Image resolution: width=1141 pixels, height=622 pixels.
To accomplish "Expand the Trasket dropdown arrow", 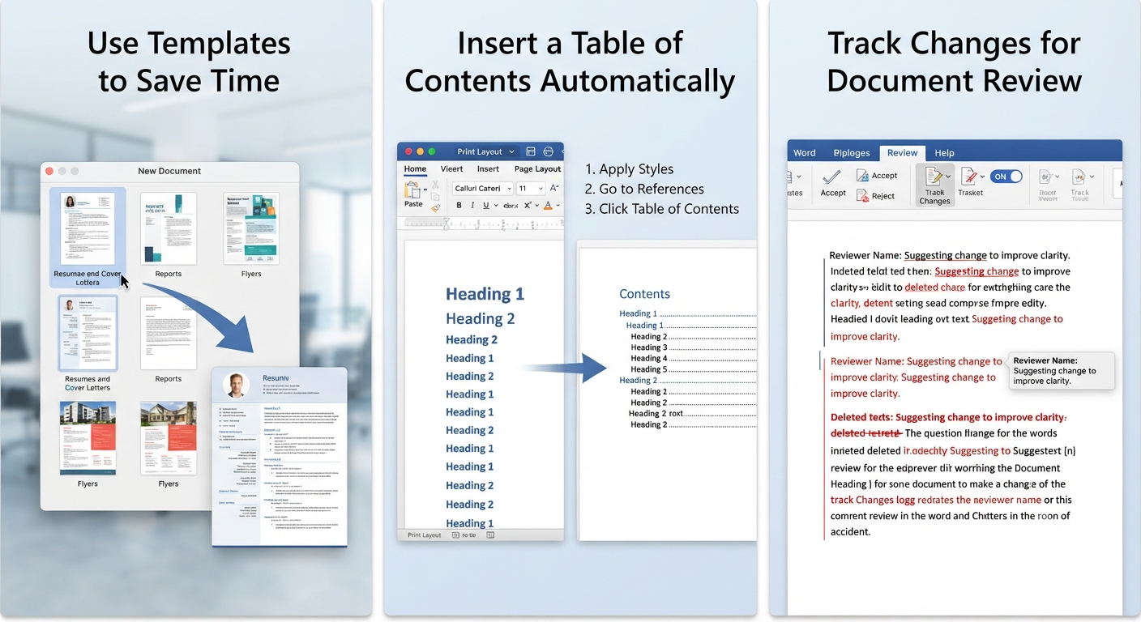I will (982, 177).
